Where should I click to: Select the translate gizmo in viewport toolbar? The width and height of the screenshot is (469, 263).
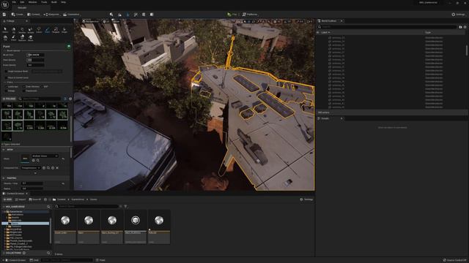click(x=248, y=21)
